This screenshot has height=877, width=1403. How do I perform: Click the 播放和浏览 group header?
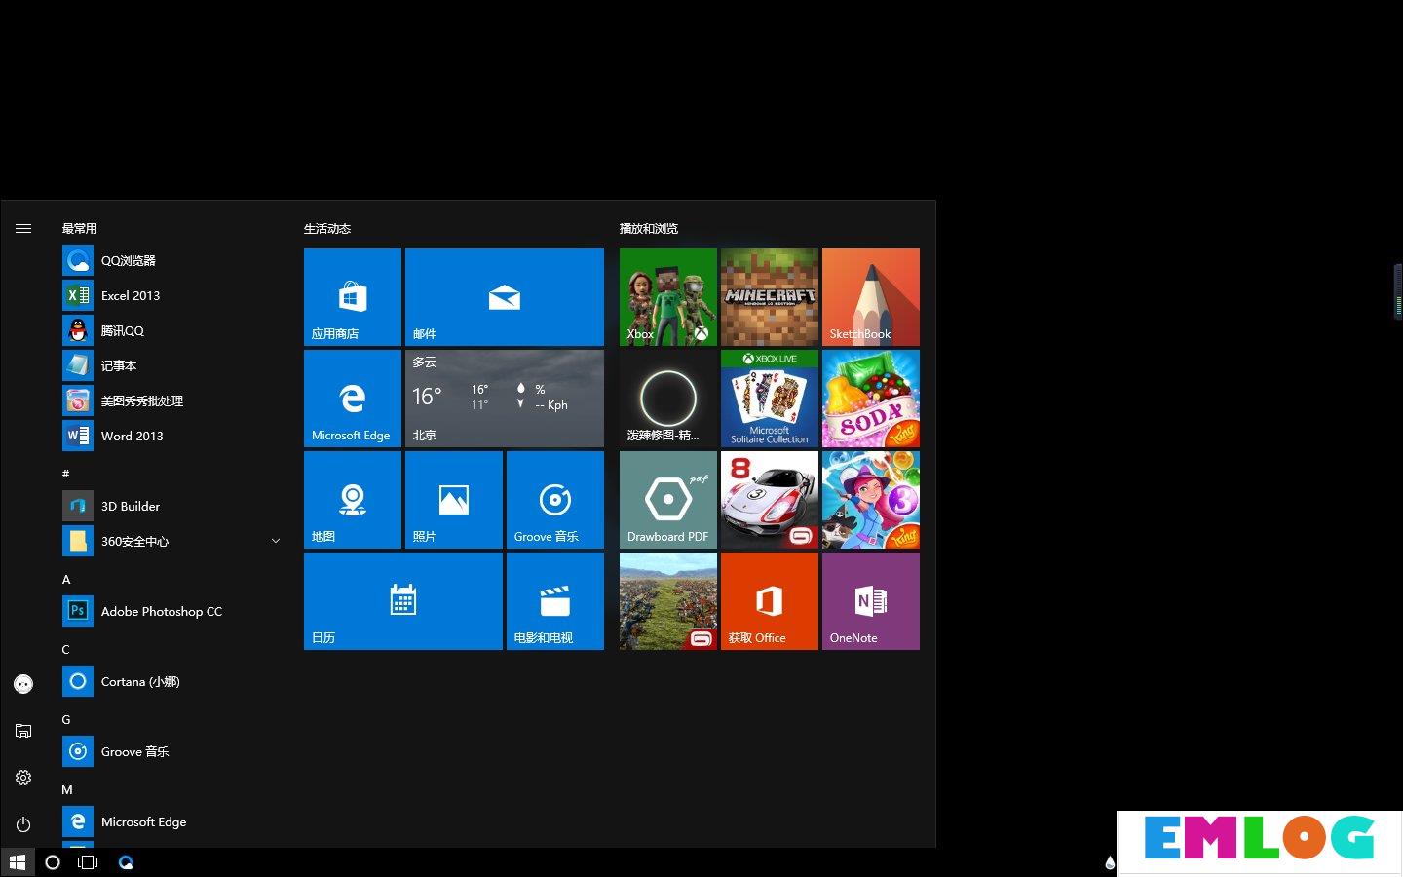649,228
